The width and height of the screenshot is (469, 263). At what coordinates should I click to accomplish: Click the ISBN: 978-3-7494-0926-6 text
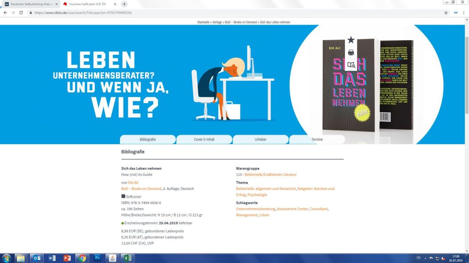click(x=141, y=203)
